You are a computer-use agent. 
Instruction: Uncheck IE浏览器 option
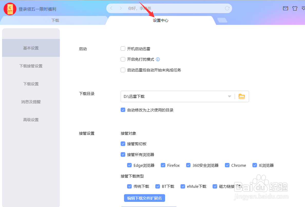255,165
